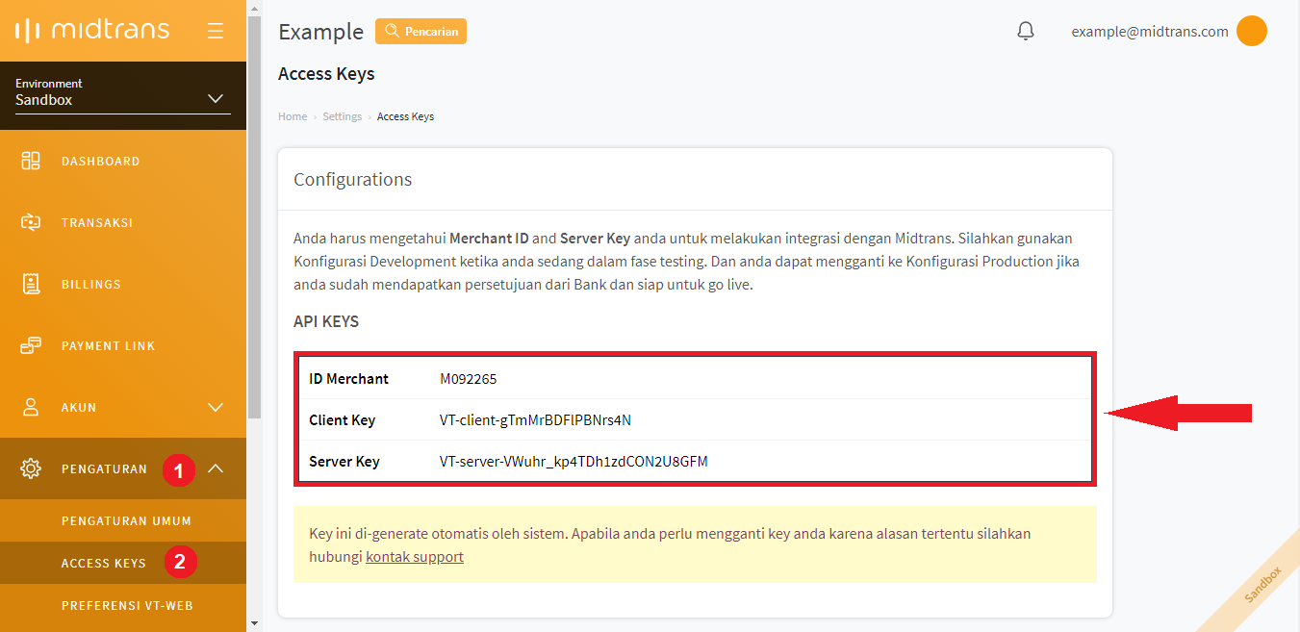Image resolution: width=1300 pixels, height=632 pixels.
Task: Click the ID Merchant label
Action: (x=348, y=379)
